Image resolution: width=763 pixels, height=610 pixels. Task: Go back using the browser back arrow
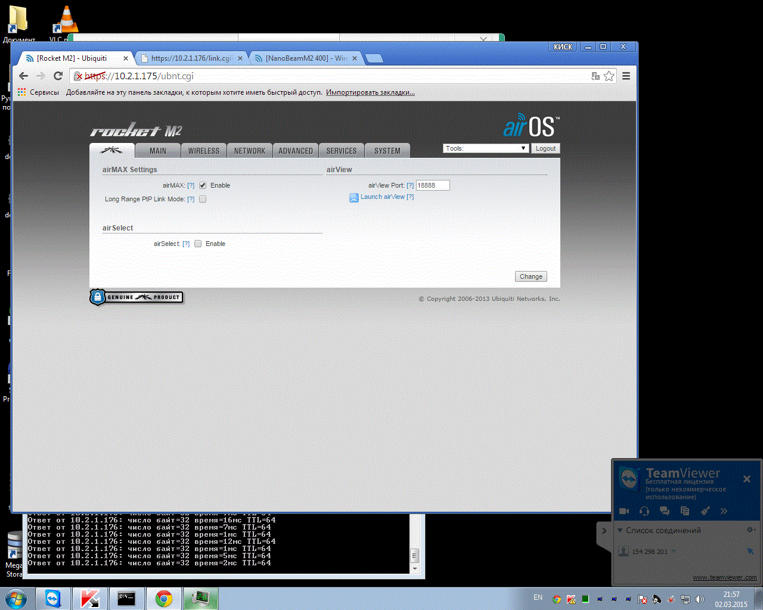pos(23,76)
